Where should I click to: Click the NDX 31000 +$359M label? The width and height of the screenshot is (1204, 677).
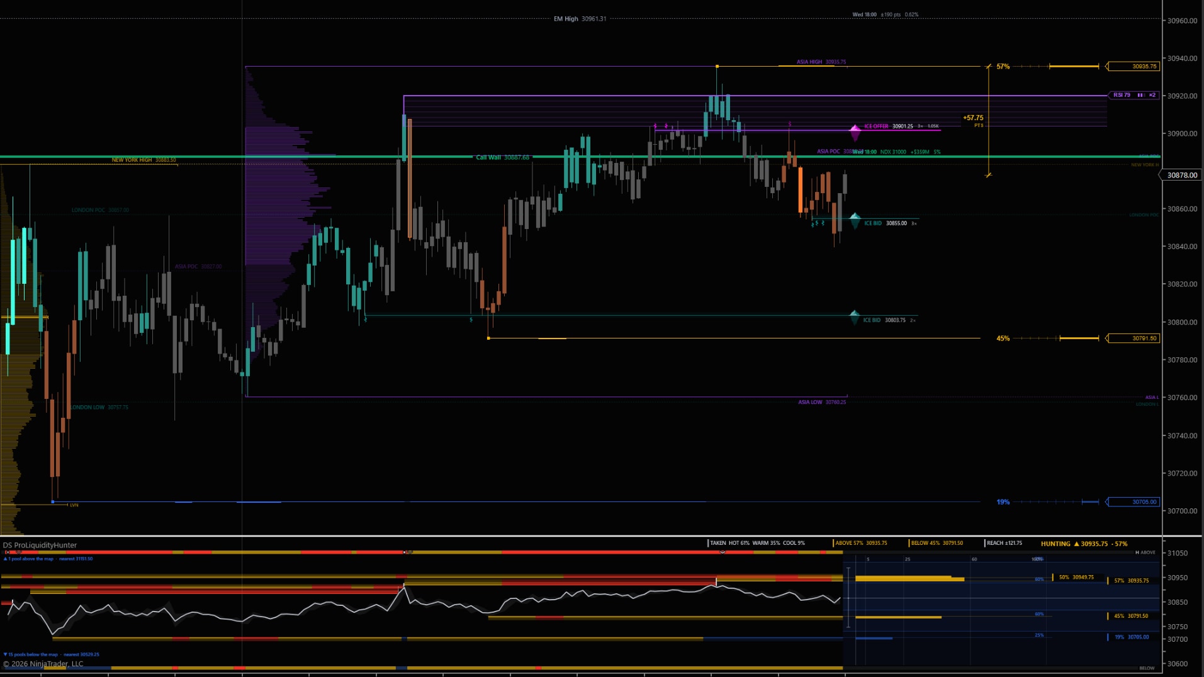pos(905,152)
